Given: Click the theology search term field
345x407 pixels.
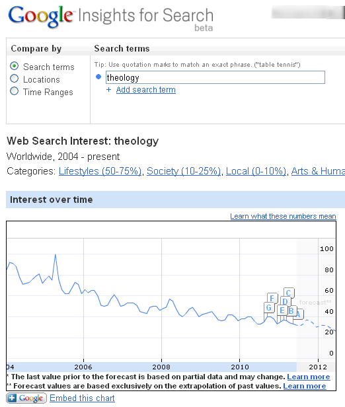Looking at the screenshot, I should (x=215, y=77).
